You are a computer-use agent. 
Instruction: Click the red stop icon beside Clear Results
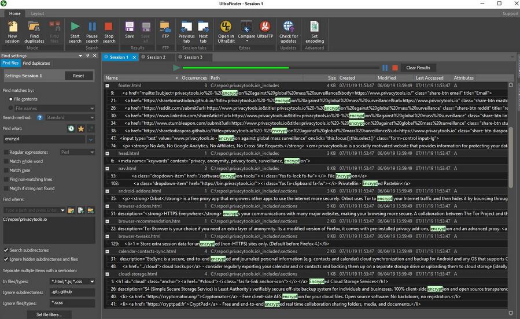tap(394, 68)
